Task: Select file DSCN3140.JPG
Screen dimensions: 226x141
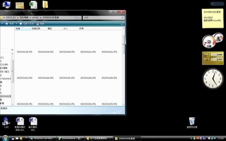Action: coord(67,52)
